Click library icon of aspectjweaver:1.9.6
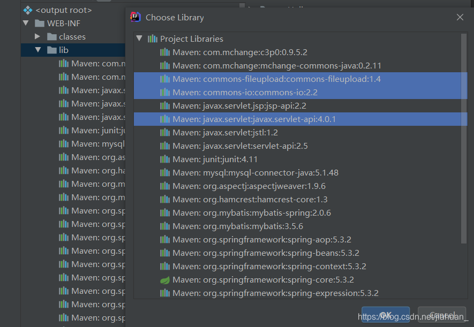This screenshot has width=474, height=327. [165, 186]
